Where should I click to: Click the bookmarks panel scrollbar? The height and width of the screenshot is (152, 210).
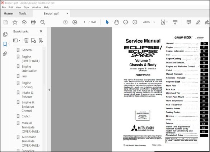44,67
